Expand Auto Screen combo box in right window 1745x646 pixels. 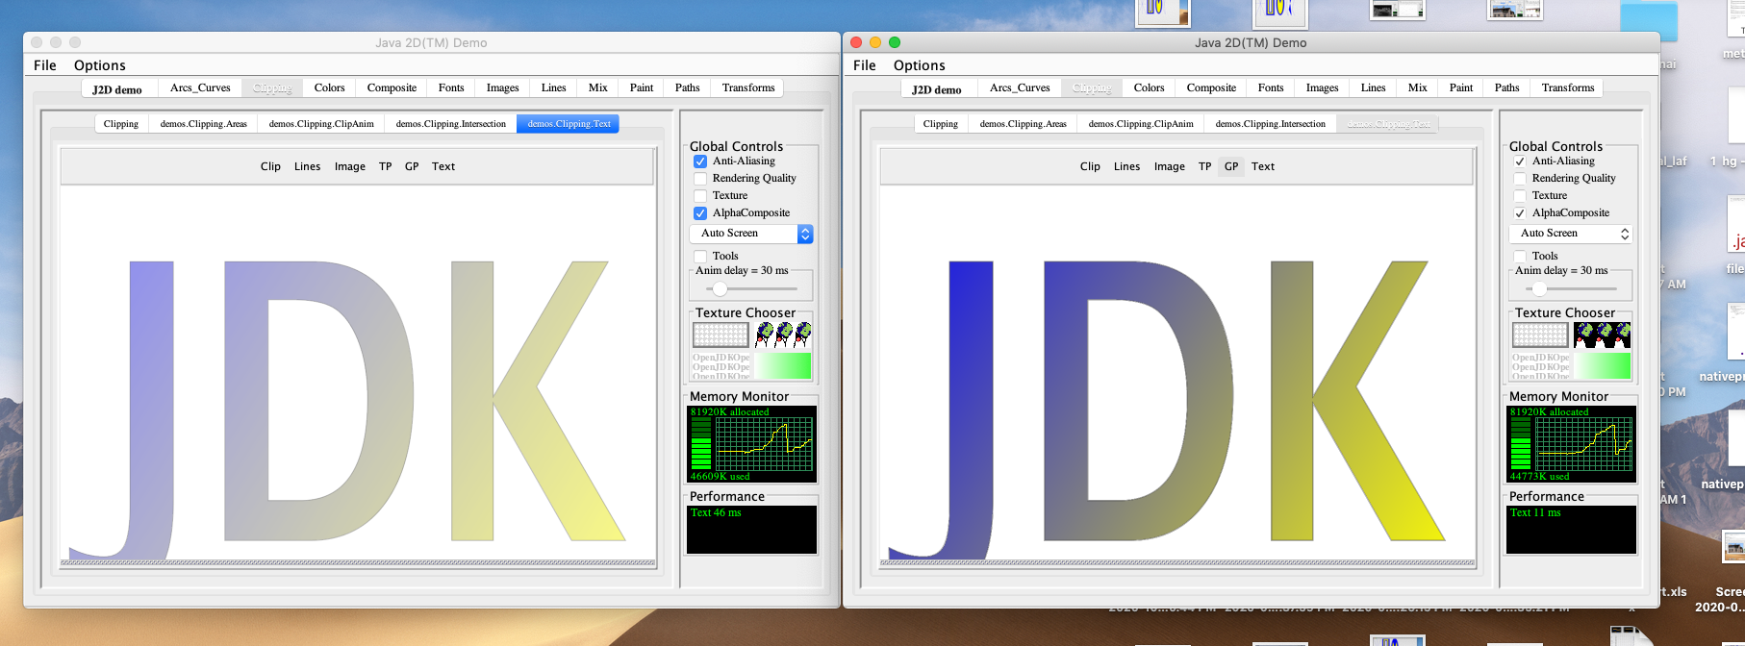pyautogui.click(x=1571, y=234)
